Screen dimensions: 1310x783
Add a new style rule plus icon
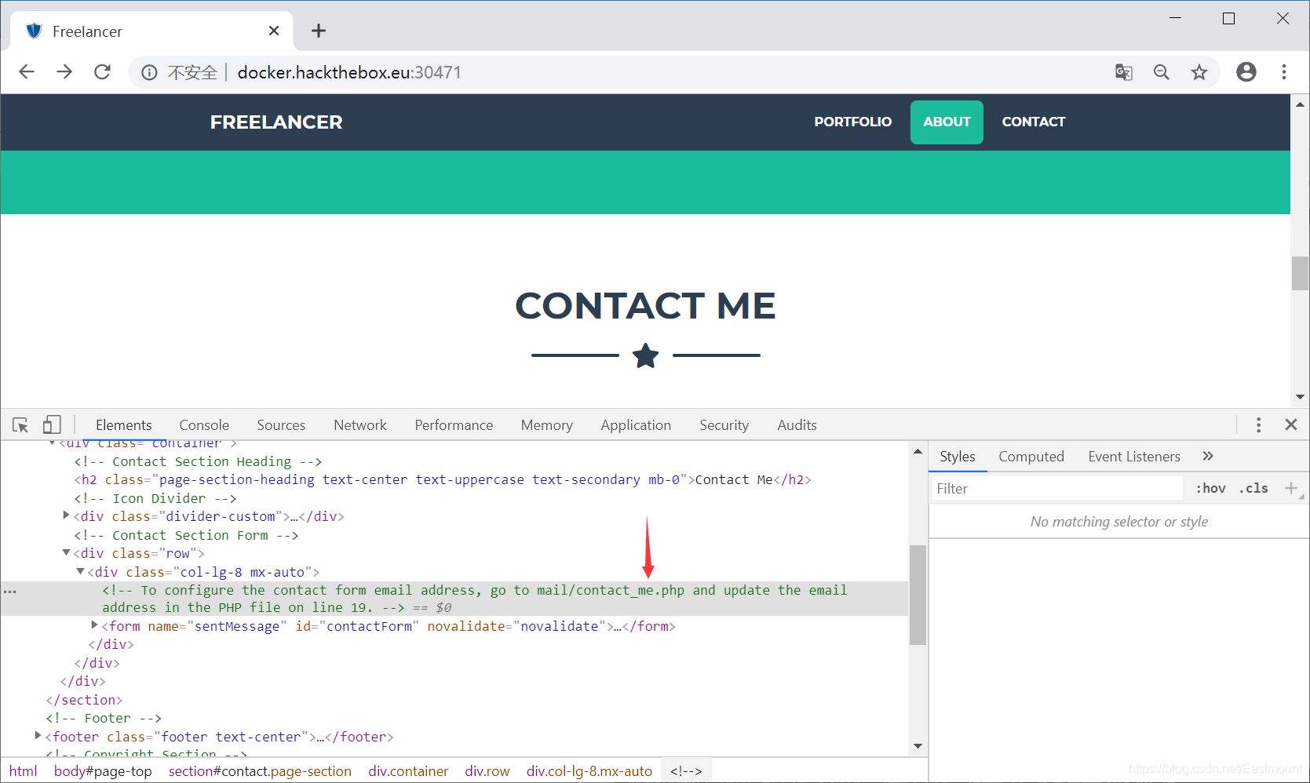[1290, 488]
